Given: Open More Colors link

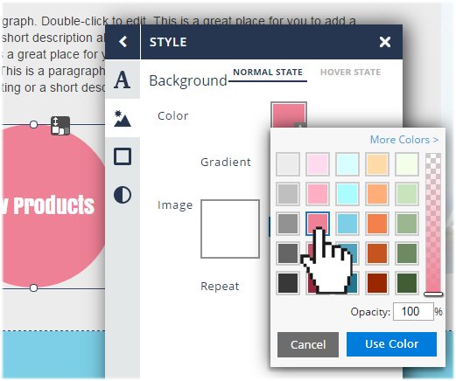Looking at the screenshot, I should coord(404,140).
